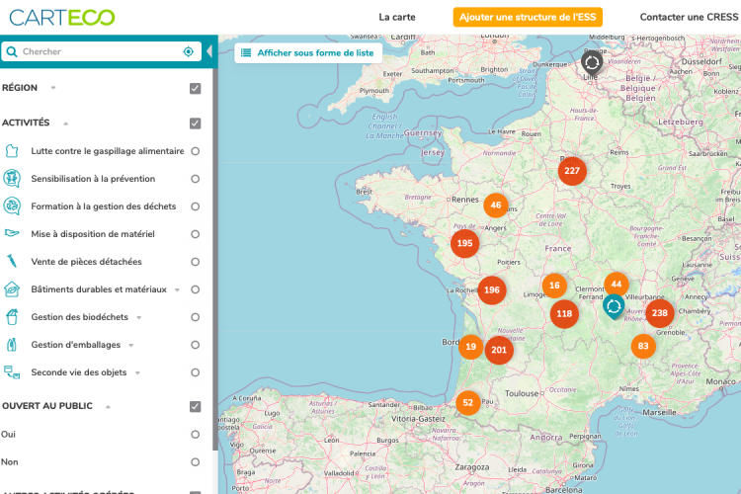The image size is (741, 494).
Task: Select Lutte contre le gaspillage alimentaire radio
Action: pos(196,151)
